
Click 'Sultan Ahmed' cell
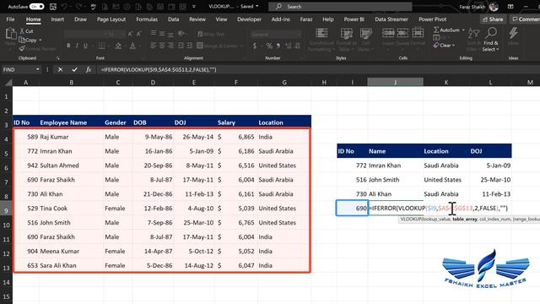click(71, 166)
